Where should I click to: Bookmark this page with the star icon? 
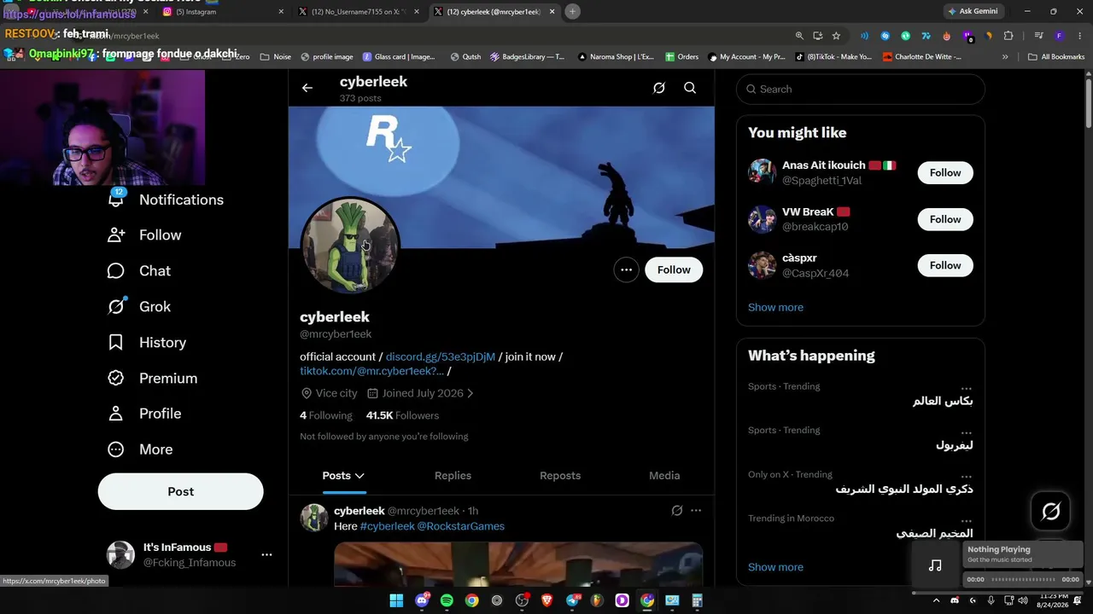[x=836, y=36]
